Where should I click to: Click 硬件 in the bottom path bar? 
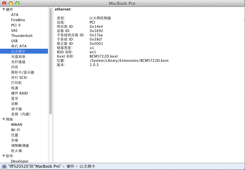coord(70,166)
